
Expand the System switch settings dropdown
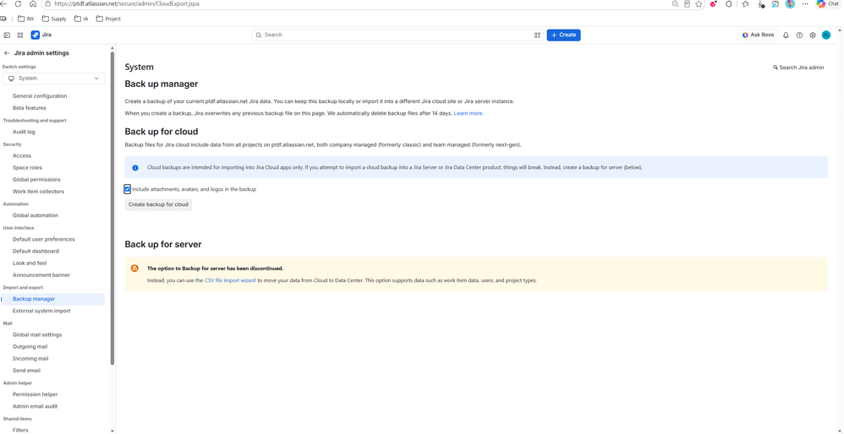54,79
